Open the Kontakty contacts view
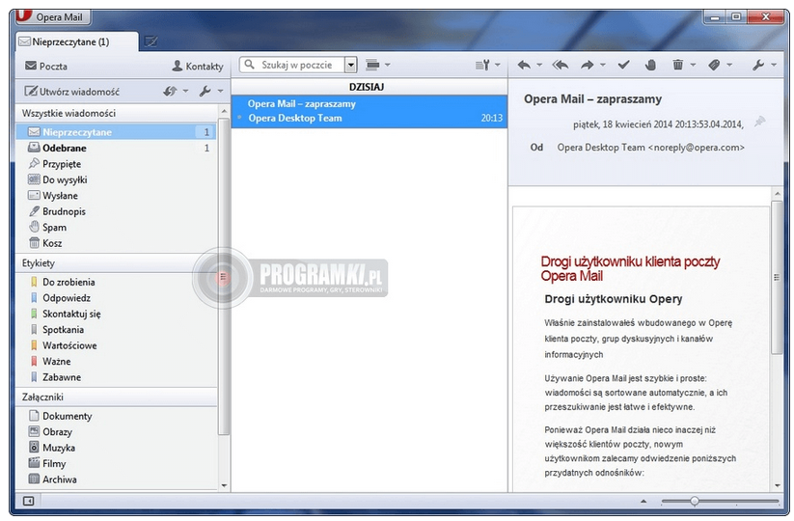The width and height of the screenshot is (794, 521). tap(198, 66)
